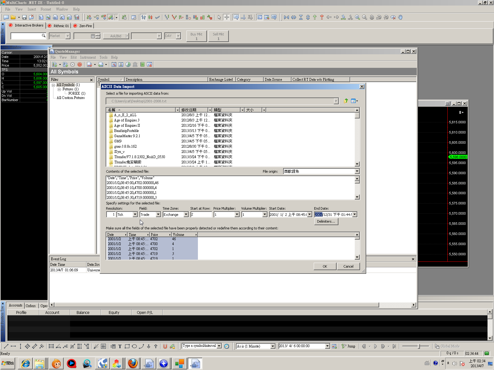Click the Buy Mkt button
The height and width of the screenshot is (370, 494).
pyautogui.click(x=196, y=36)
